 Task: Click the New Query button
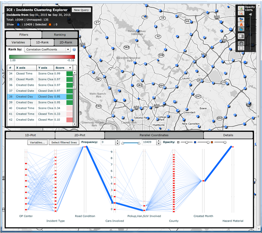[x=81, y=10]
